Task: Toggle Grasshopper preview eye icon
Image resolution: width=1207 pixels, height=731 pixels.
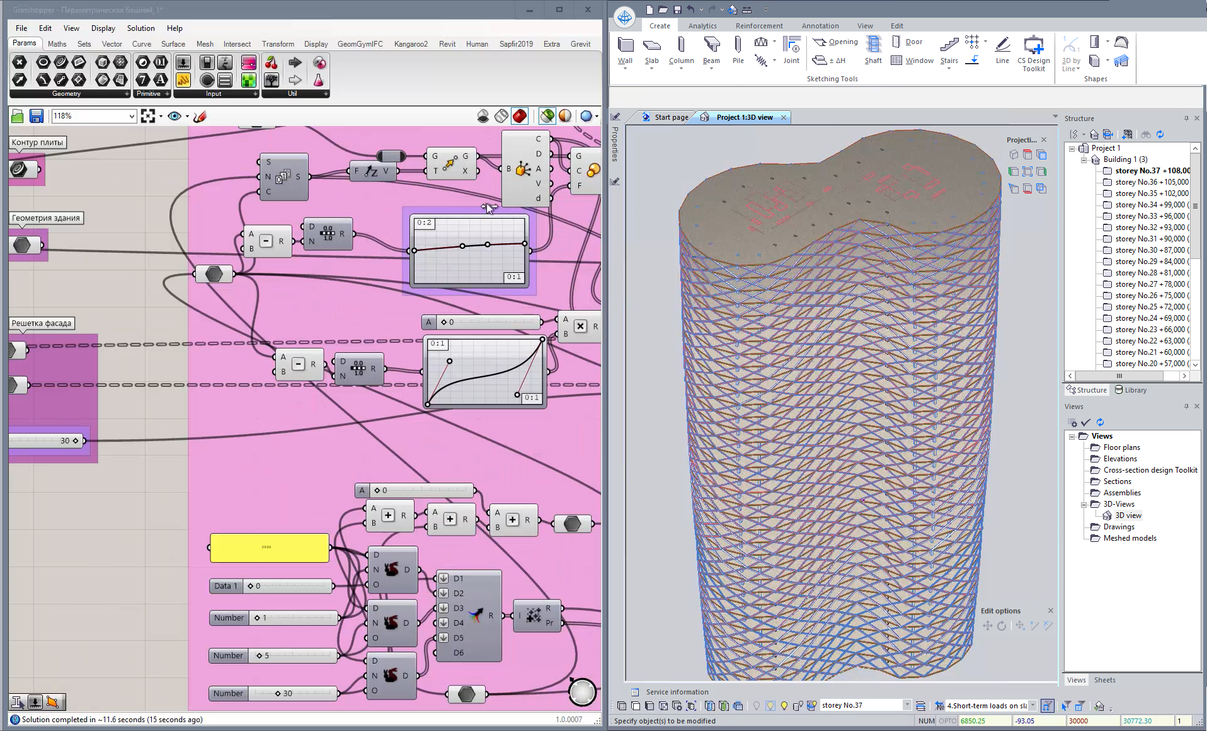Action: pyautogui.click(x=174, y=116)
